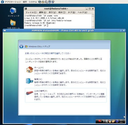
Task: Open the terminal 表示(V) menu
Action: coord(52,12)
